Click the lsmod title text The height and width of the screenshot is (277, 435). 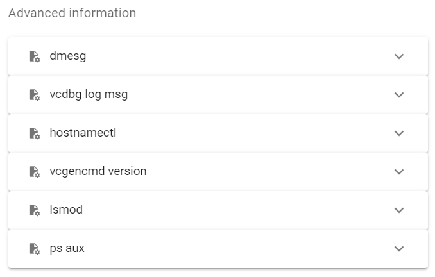click(x=66, y=210)
